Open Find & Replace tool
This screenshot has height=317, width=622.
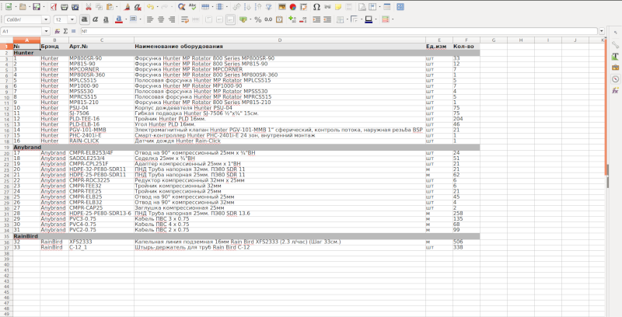click(181, 6)
